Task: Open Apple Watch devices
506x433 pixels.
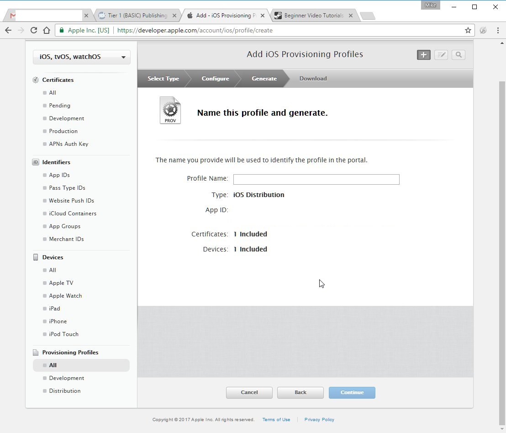Action: coord(65,296)
